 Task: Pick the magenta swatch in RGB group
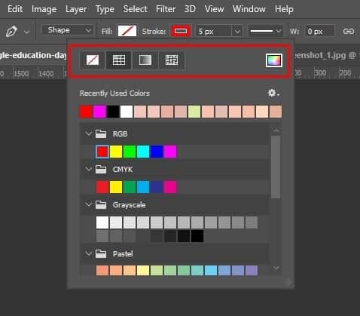point(170,152)
